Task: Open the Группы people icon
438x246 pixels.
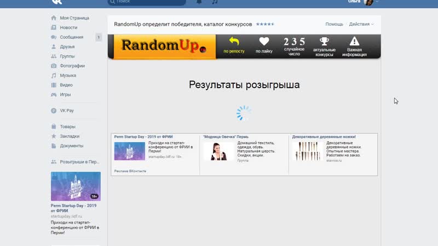Action: (x=54, y=56)
